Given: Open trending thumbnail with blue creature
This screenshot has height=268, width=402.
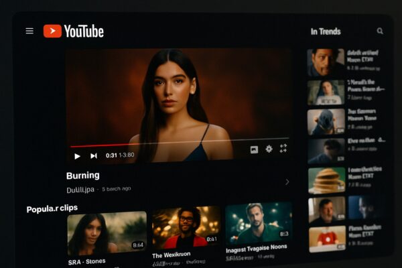Looking at the screenshot, I should pos(326,121).
